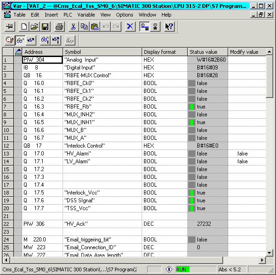The image size is (276, 275).
Task: Select row number 7 header
Action: (x=8, y=107)
